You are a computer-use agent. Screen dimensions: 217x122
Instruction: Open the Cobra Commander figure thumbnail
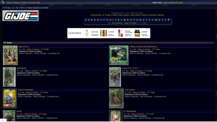pos(9,99)
